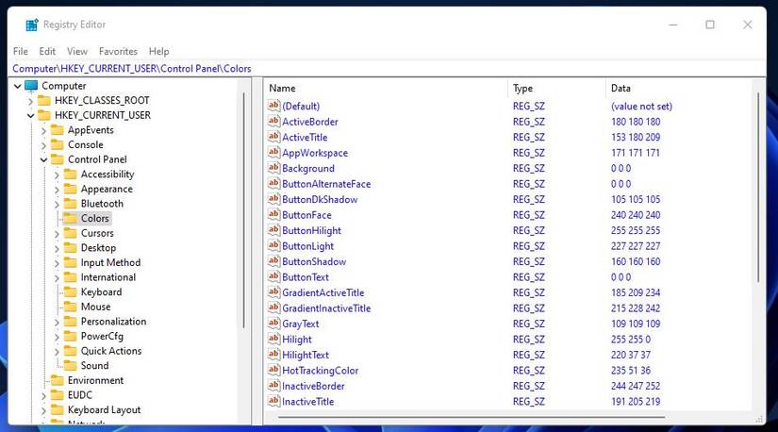Image resolution: width=778 pixels, height=432 pixels.
Task: Click the Registry Editor app icon in title bar
Action: tap(32, 25)
